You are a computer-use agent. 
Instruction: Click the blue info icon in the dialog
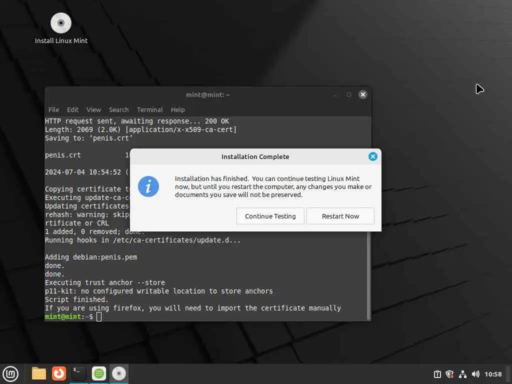(148, 186)
